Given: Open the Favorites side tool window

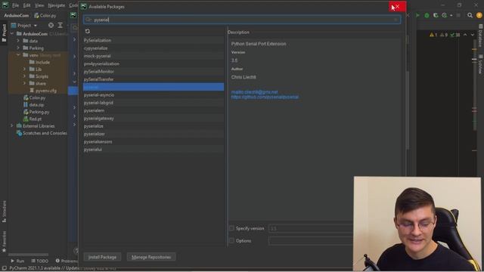Looking at the screenshot, I should pyautogui.click(x=4, y=242).
